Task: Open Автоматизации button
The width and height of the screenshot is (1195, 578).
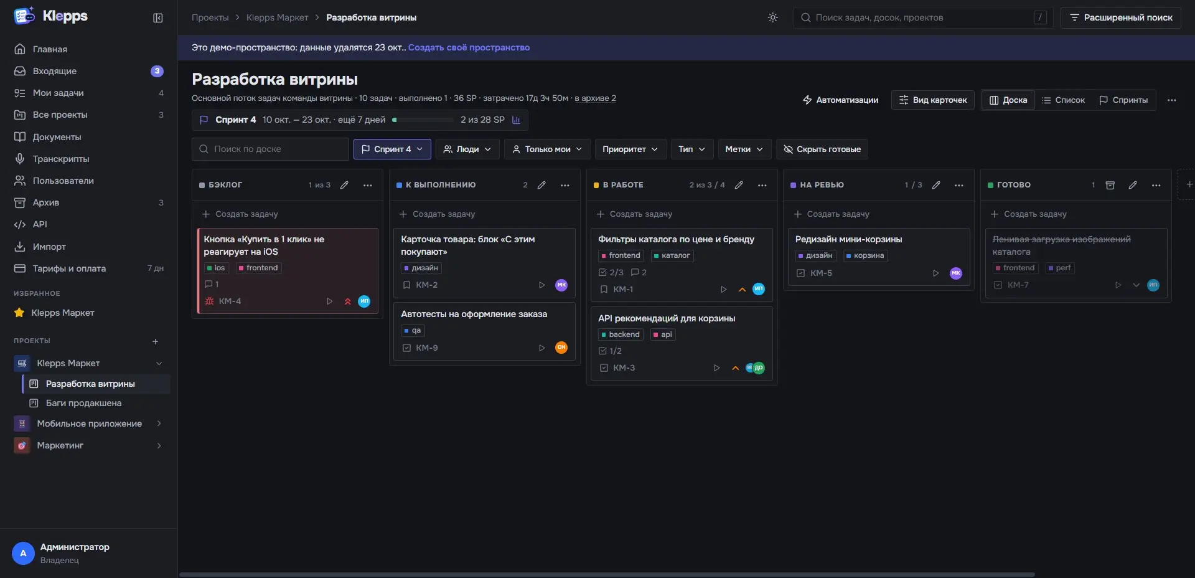Action: click(x=841, y=100)
